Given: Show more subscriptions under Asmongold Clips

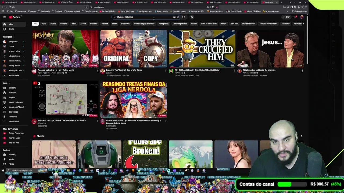Looking at the screenshot, I should point(13,75).
